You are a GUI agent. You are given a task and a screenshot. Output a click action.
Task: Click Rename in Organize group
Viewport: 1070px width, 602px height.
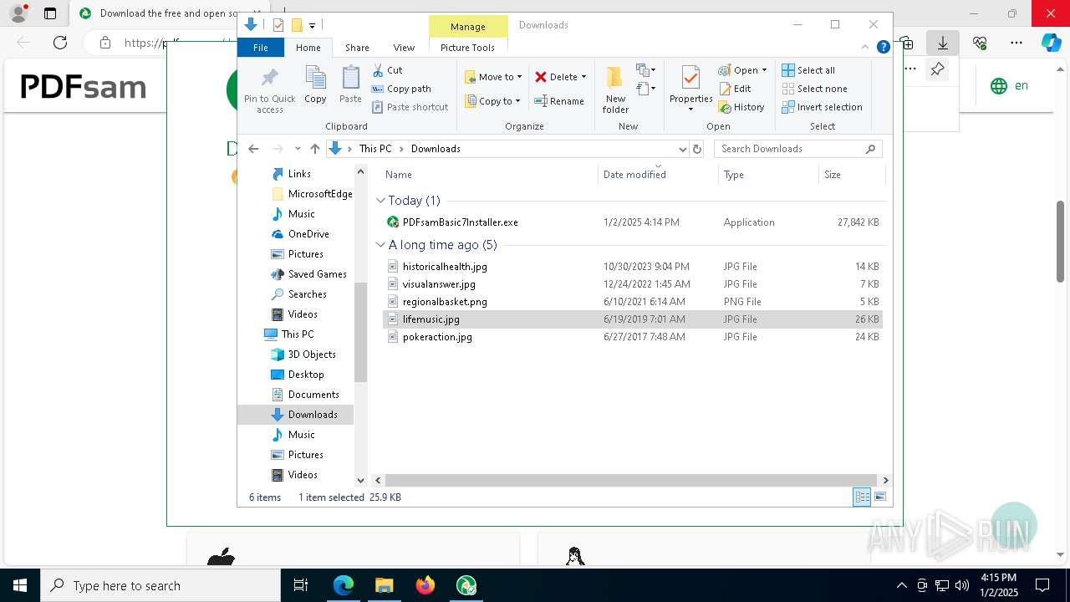tap(559, 101)
